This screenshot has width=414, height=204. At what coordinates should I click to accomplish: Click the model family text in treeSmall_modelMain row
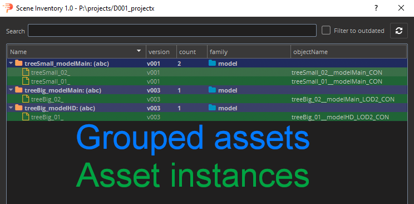point(228,64)
